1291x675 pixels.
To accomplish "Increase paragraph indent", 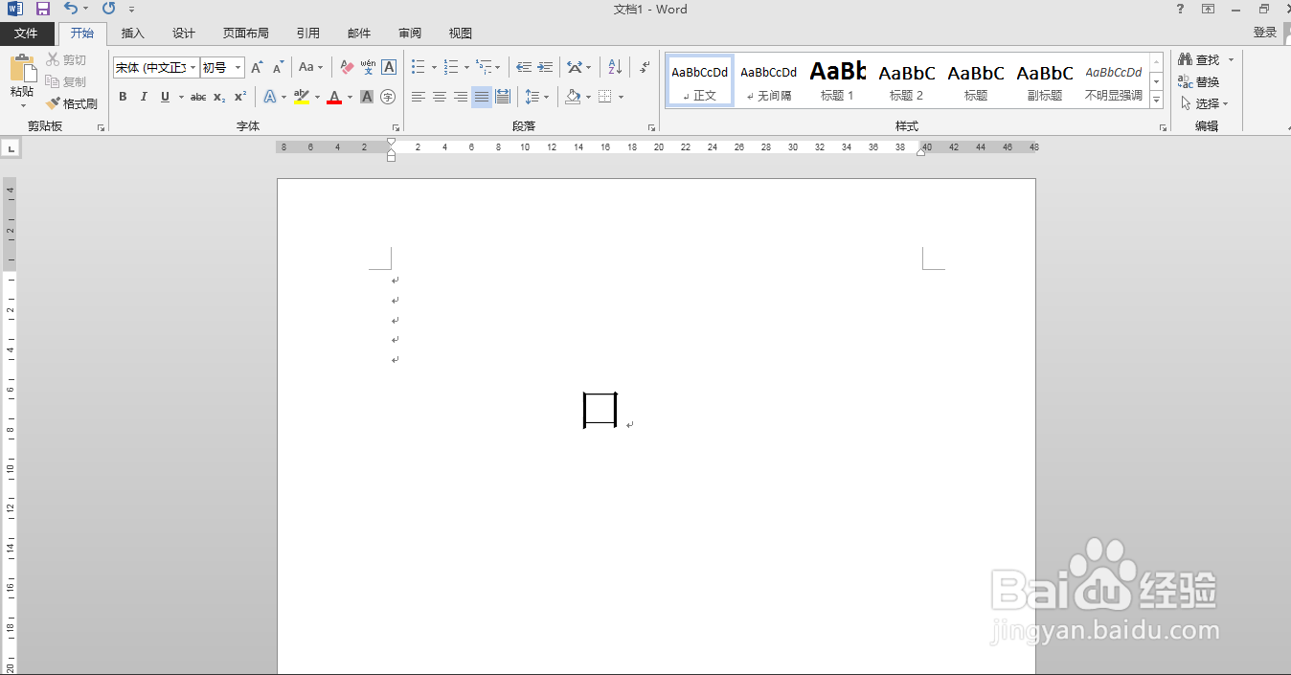I will pos(545,68).
